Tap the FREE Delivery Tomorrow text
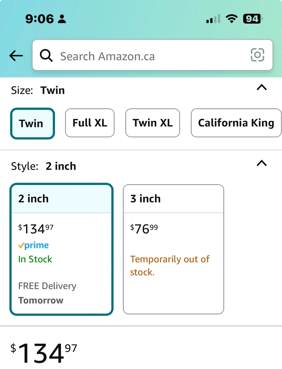This screenshot has height=369, width=282. click(x=47, y=293)
